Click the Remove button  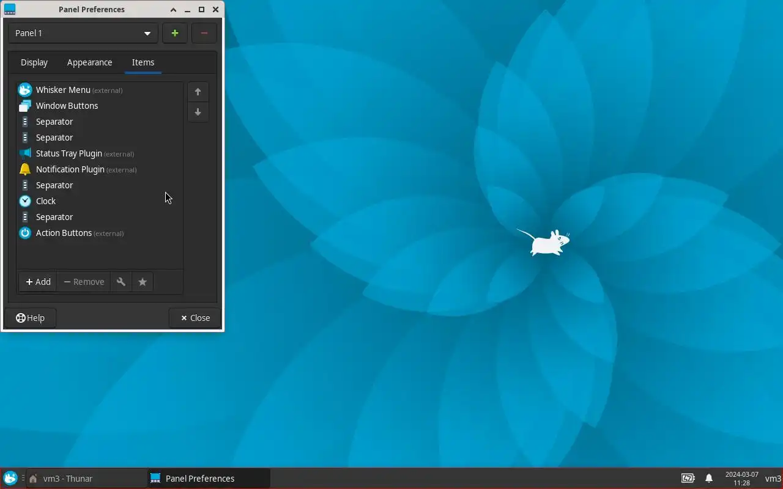pyautogui.click(x=84, y=282)
